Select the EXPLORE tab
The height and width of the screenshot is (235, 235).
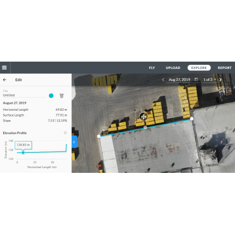199,68
